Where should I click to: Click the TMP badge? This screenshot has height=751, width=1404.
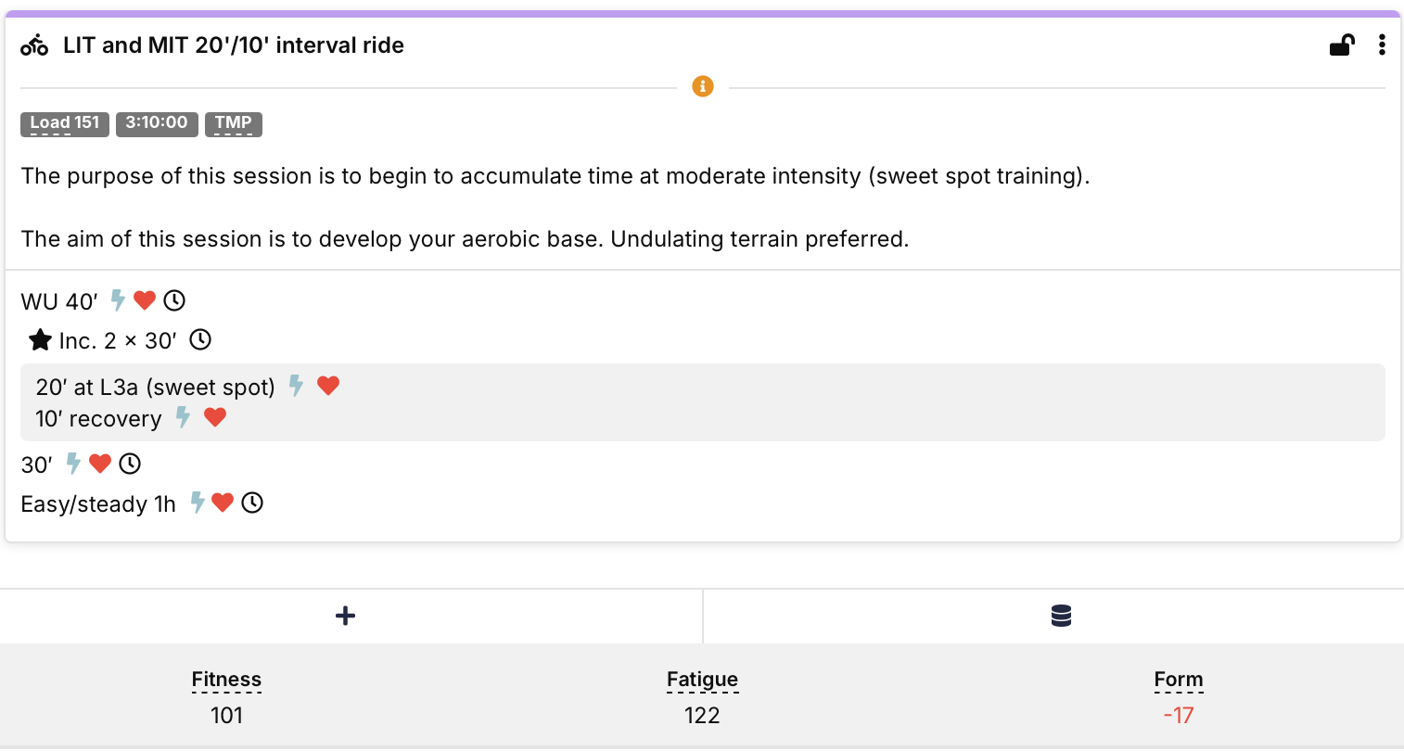[234, 123]
